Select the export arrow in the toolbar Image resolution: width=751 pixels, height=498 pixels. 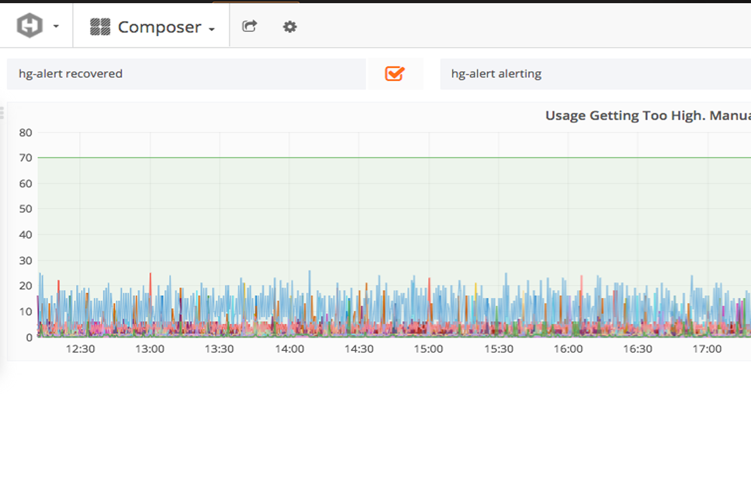click(249, 26)
